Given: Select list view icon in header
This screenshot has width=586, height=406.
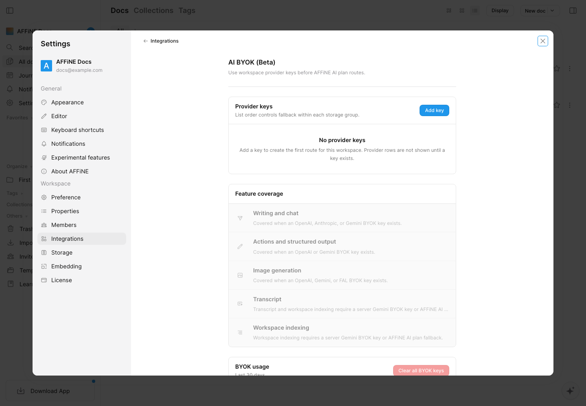Looking at the screenshot, I should (475, 11).
